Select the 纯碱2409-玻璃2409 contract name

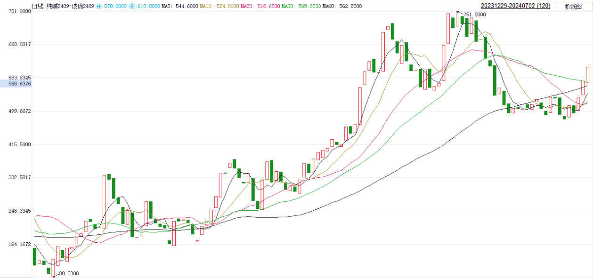click(70, 6)
